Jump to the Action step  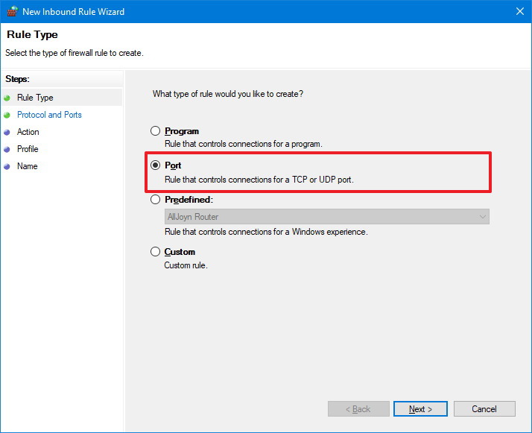28,132
